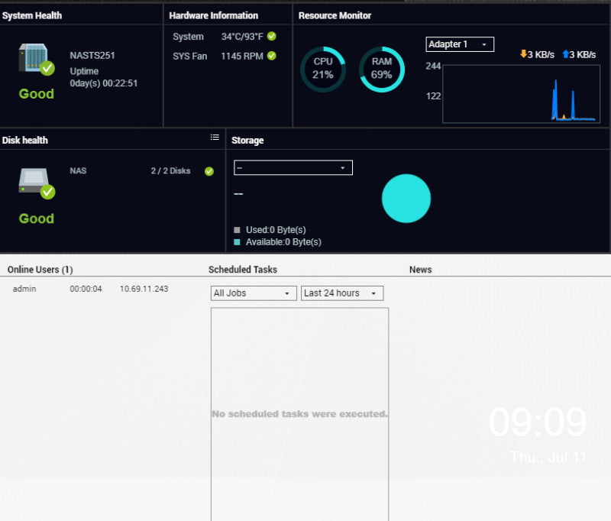
Task: Click the 10.69.11.243 IP address
Action: [x=144, y=289]
